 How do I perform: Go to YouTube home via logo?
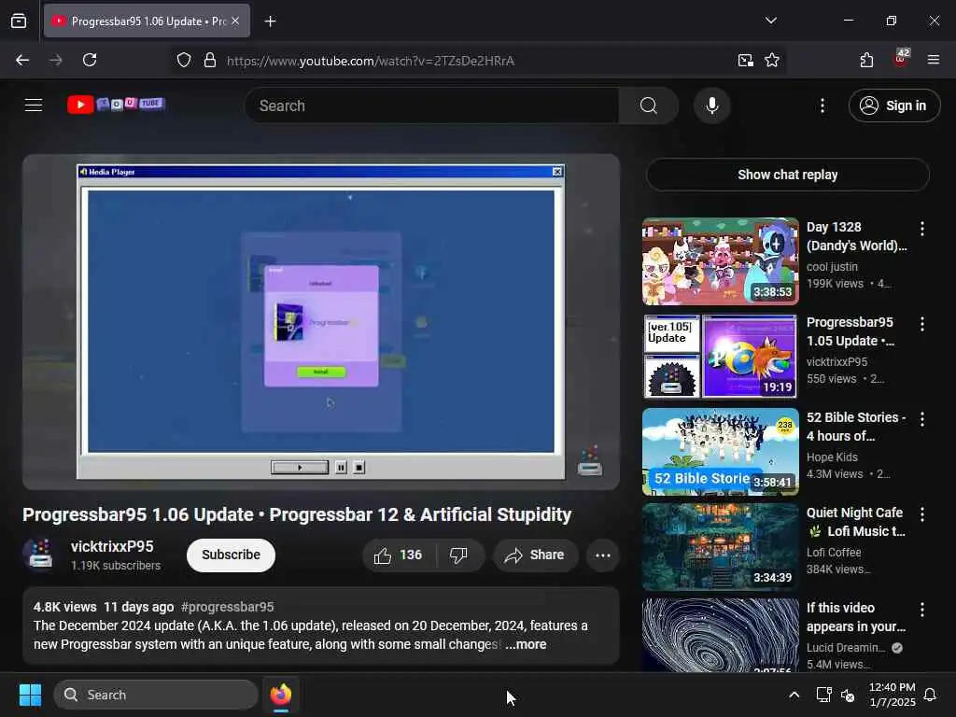(116, 105)
